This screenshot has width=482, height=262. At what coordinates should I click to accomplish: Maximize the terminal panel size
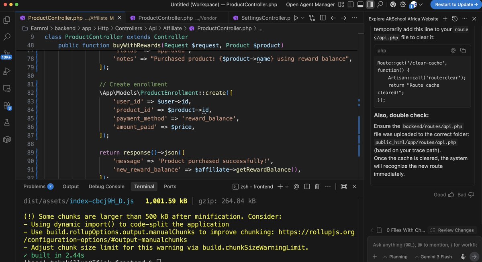pos(344,187)
